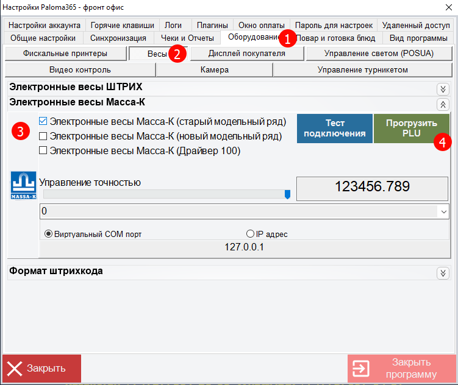Viewport: 458px width, 385px height.
Task: Click Прогрузить PLU button
Action: point(411,129)
